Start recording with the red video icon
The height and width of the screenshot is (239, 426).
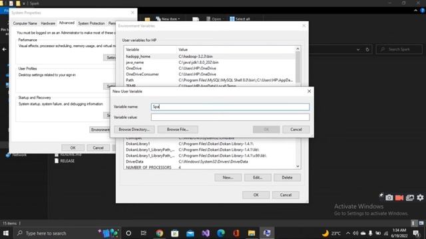point(399,198)
